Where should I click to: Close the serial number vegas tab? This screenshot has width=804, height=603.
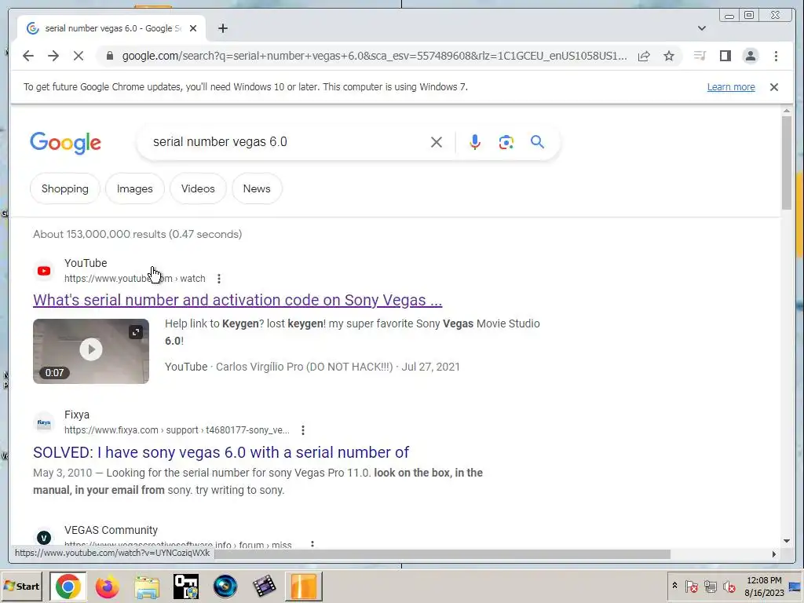click(193, 28)
